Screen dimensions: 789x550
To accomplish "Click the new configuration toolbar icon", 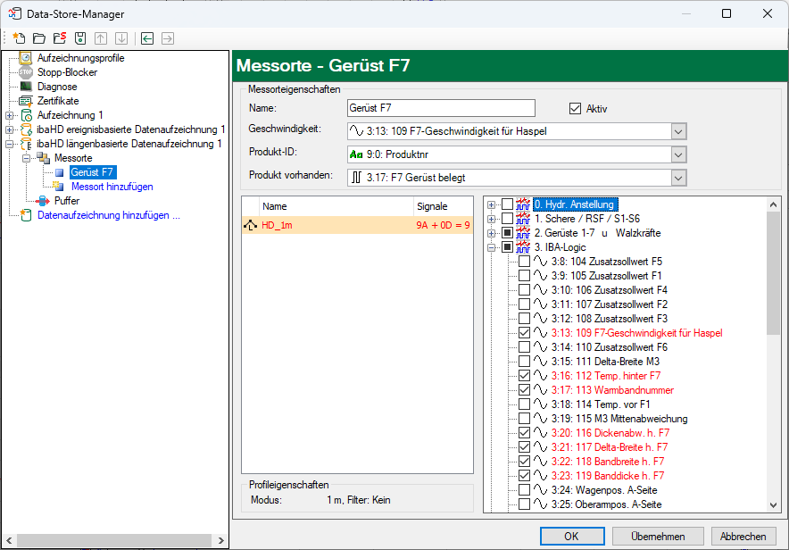I will click(x=19, y=38).
